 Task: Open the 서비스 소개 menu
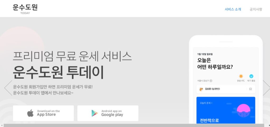coord(233,9)
